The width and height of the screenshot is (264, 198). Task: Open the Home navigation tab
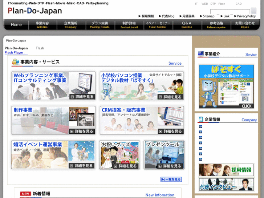(16, 25)
